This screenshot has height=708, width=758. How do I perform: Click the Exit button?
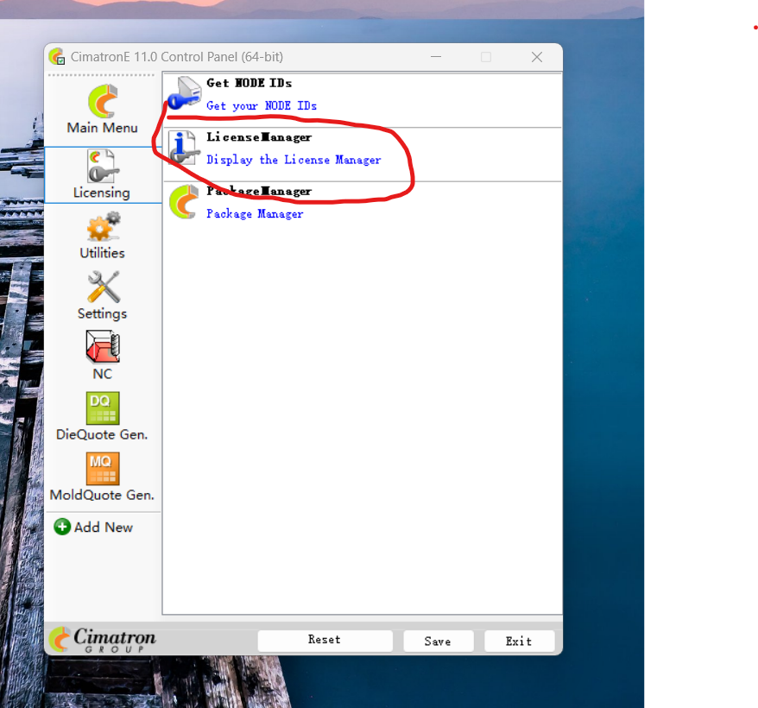pos(519,642)
